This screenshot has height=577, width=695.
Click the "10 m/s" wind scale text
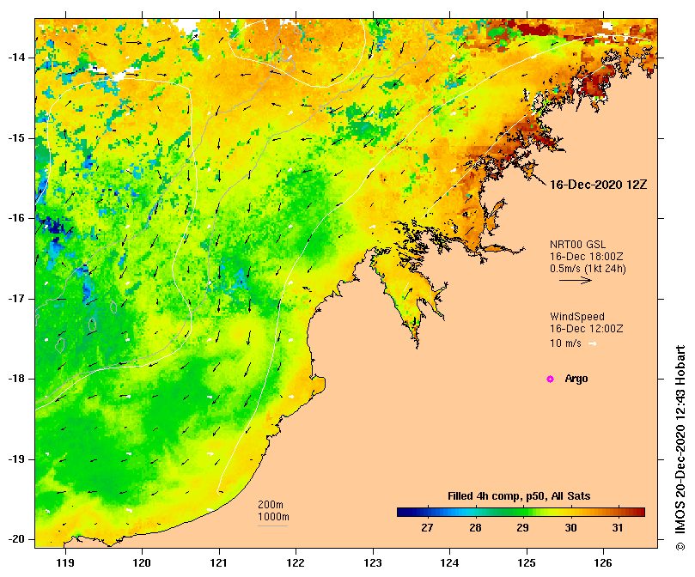click(x=565, y=343)
